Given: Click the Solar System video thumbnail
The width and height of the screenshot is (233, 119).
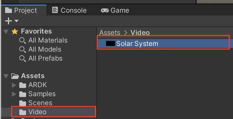Looking at the screenshot, I should [x=111, y=44].
